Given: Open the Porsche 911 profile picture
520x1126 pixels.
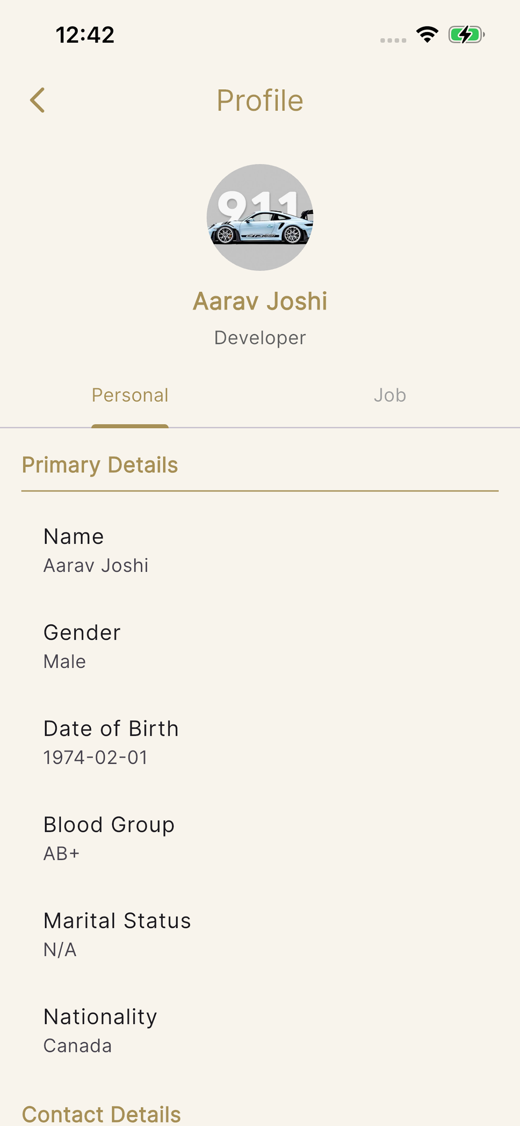Looking at the screenshot, I should 260,217.
